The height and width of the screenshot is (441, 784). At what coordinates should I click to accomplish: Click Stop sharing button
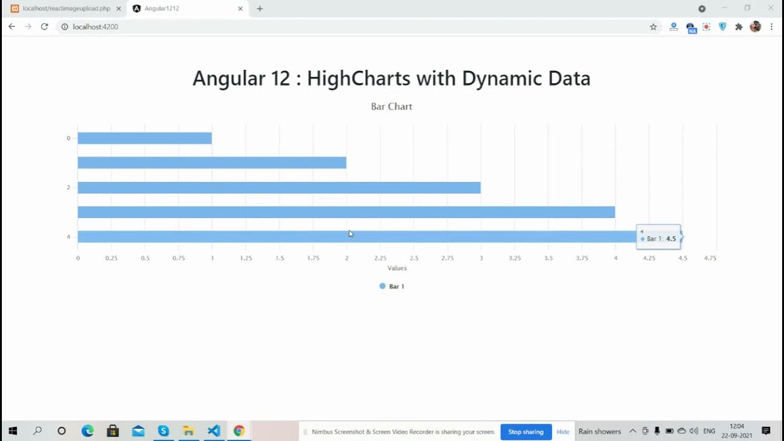pos(526,432)
